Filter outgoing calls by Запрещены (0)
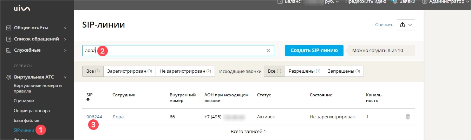The image size is (471, 140). tap(344, 71)
